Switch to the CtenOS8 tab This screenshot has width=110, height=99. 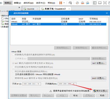click(x=30, y=9)
